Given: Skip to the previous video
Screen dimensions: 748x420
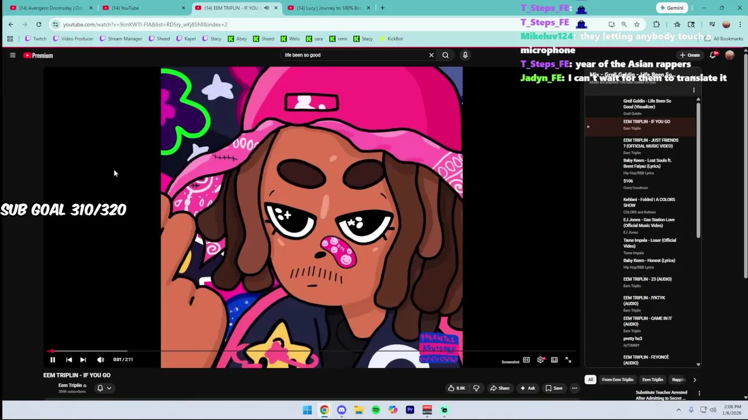Looking at the screenshot, I should pyautogui.click(x=69, y=360).
